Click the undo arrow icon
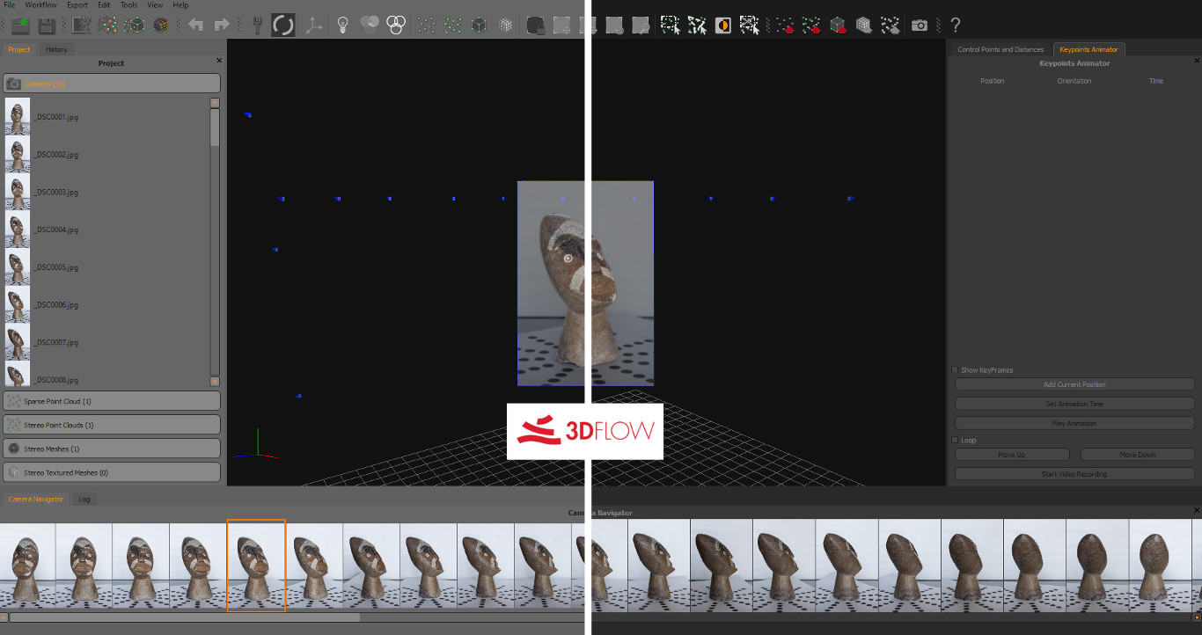Screen dimensions: 1202x635 tap(195, 26)
